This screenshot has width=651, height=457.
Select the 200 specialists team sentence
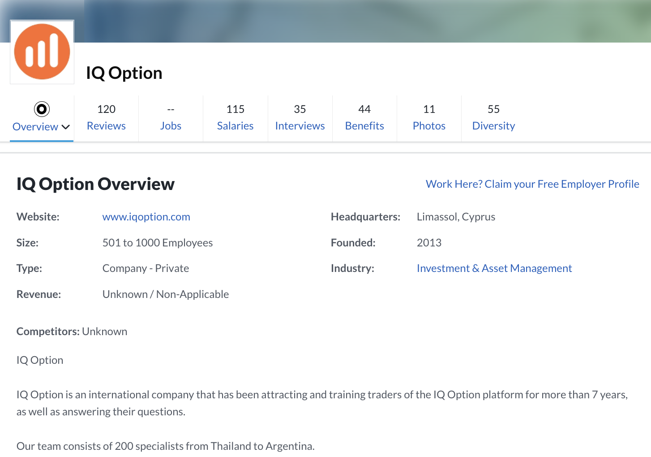166,446
